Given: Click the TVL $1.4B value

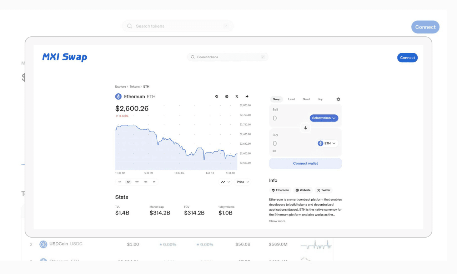Looking at the screenshot, I should 122,213.
